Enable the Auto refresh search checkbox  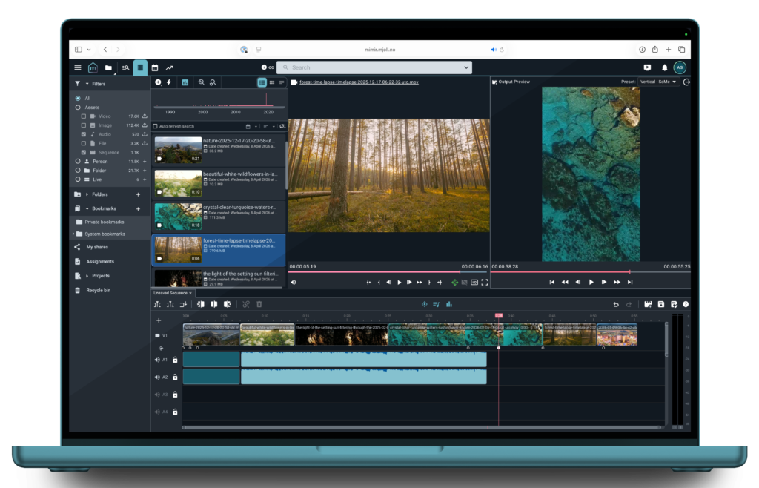point(156,126)
